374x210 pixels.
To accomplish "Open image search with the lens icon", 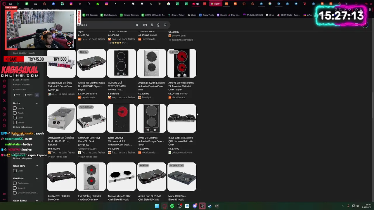I will 159,25.
